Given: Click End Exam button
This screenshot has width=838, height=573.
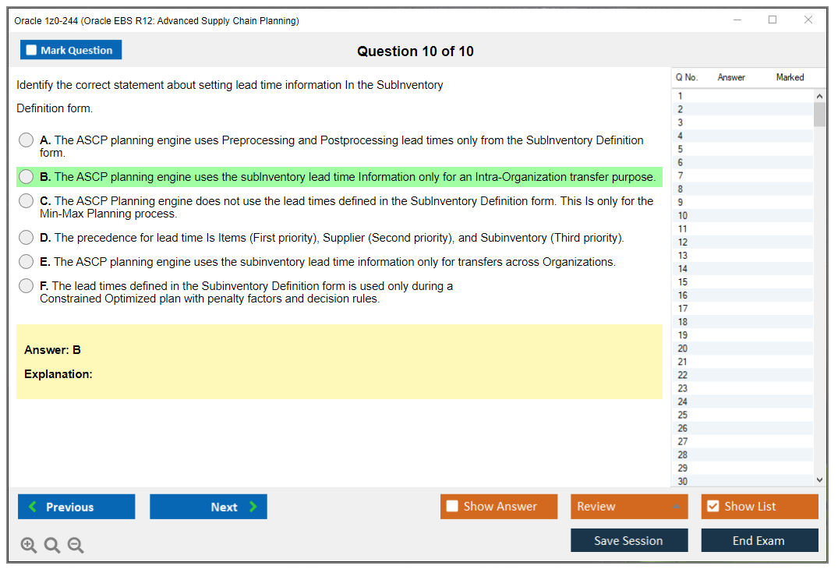Looking at the screenshot, I should (759, 540).
